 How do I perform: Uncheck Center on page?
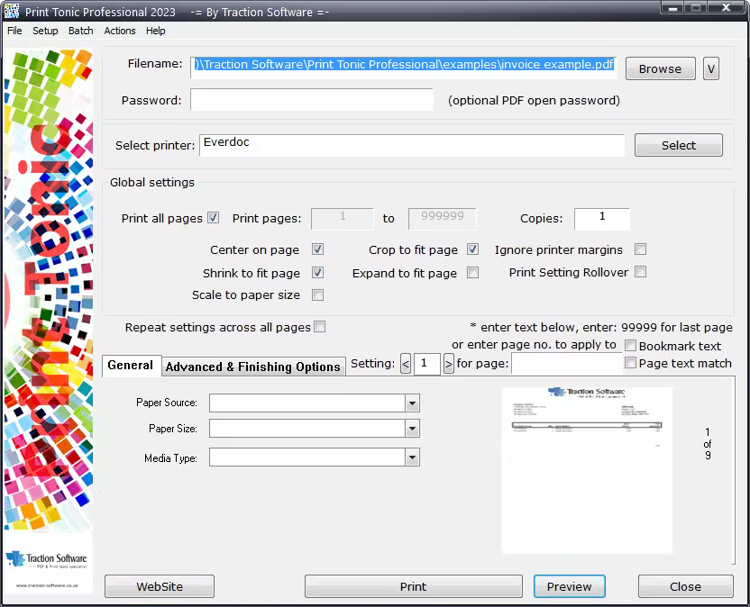[x=317, y=249]
